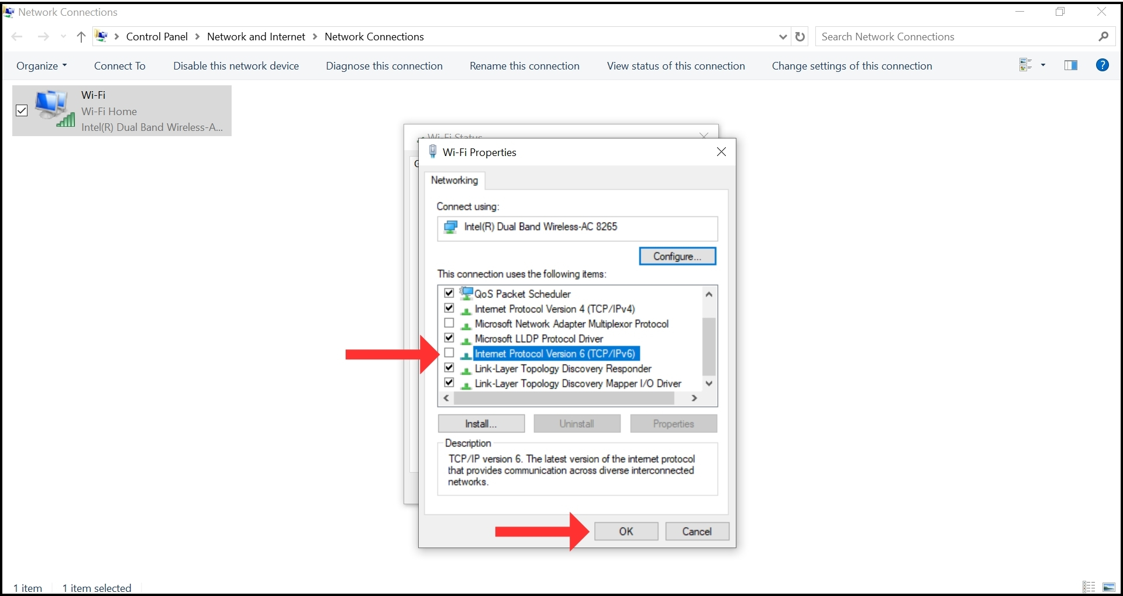
Task: Expand the view options dropdown arrow
Action: click(1043, 65)
